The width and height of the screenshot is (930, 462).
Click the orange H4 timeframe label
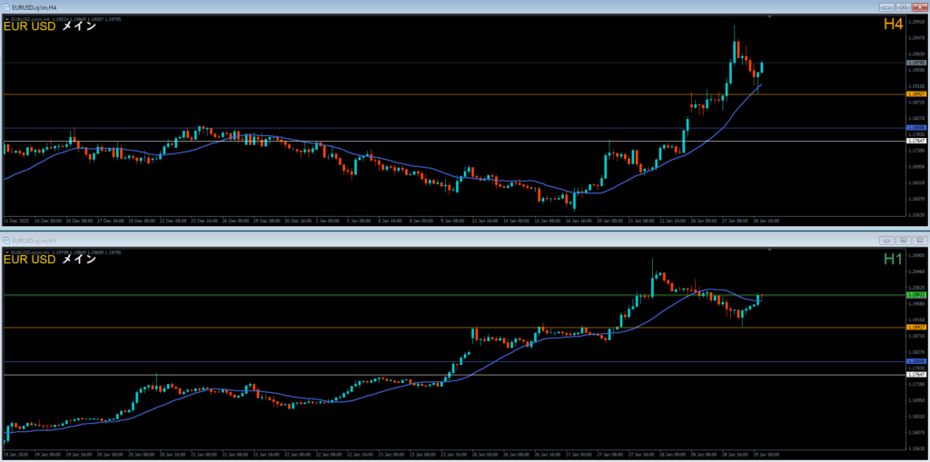pyautogui.click(x=893, y=25)
